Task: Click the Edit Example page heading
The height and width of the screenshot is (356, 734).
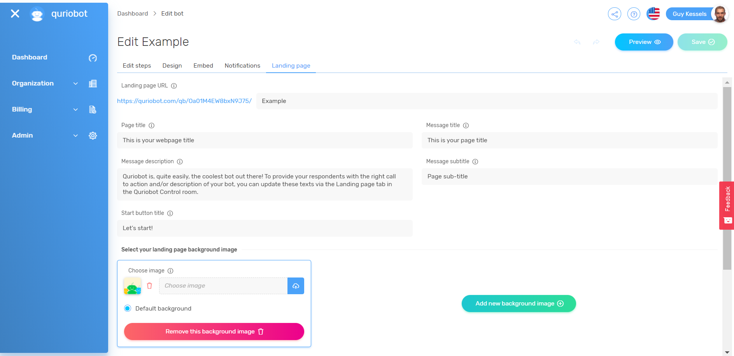Action: (153, 42)
